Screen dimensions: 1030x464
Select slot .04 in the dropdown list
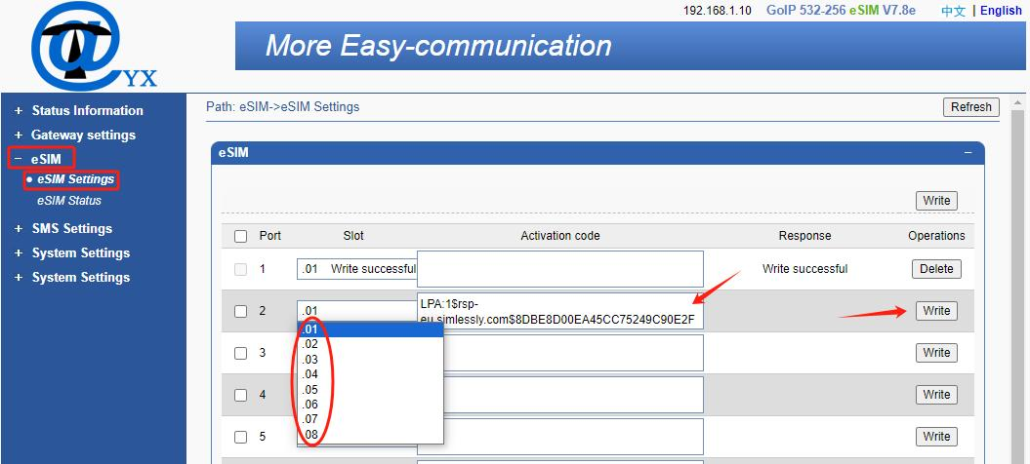click(370, 374)
